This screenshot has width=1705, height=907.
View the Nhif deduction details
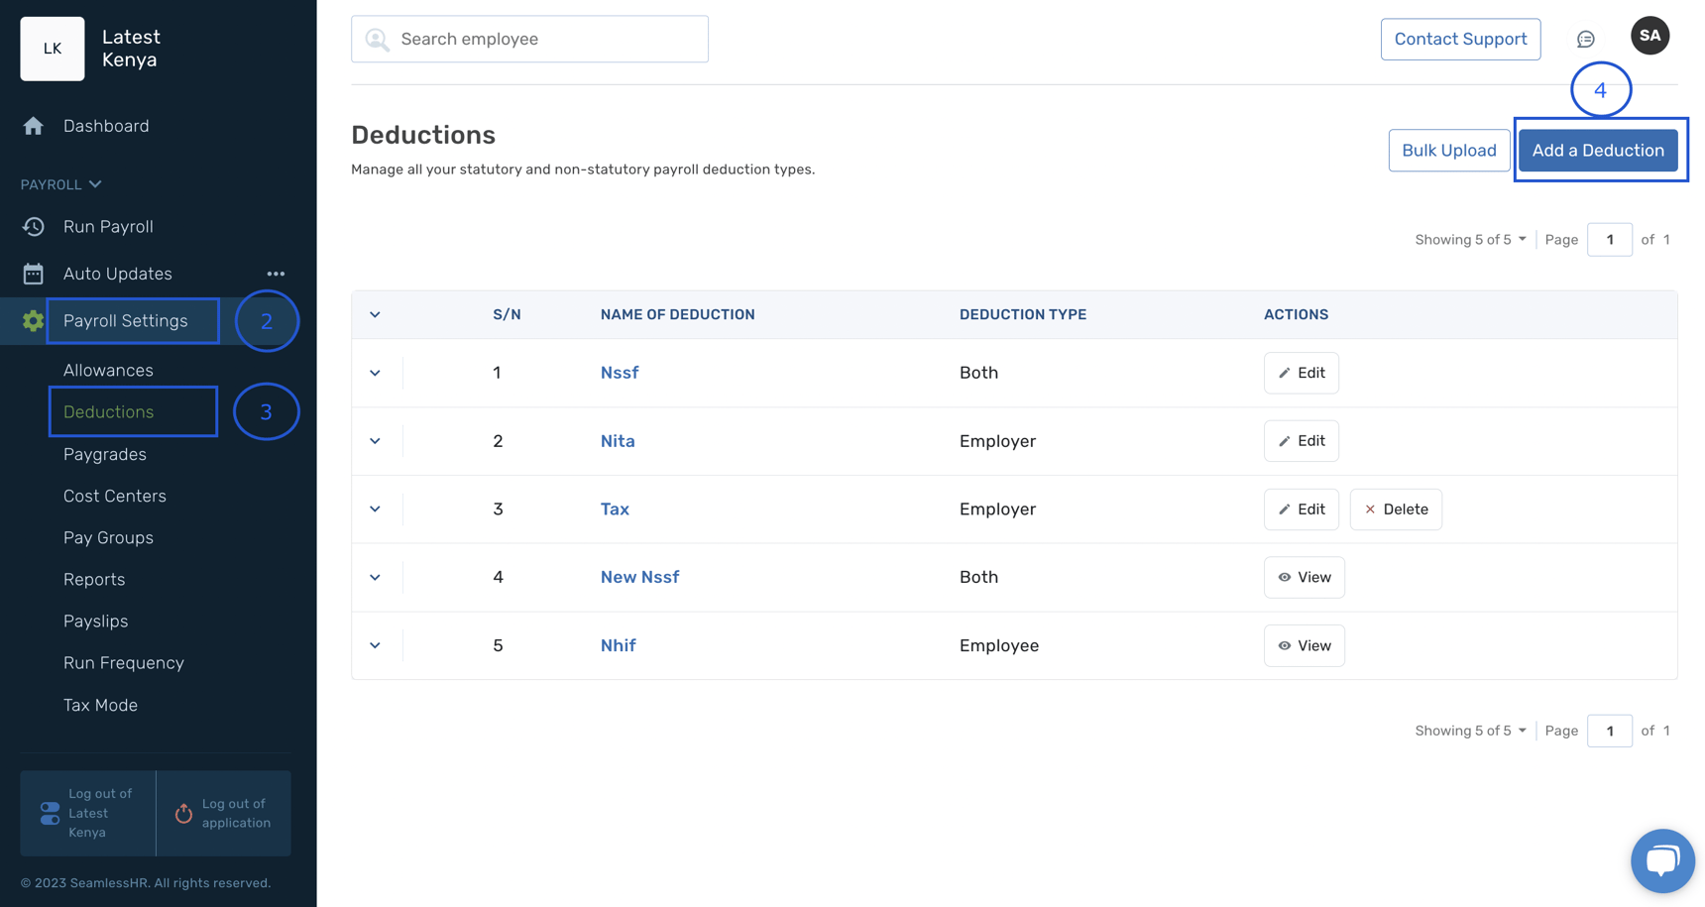click(x=1304, y=645)
